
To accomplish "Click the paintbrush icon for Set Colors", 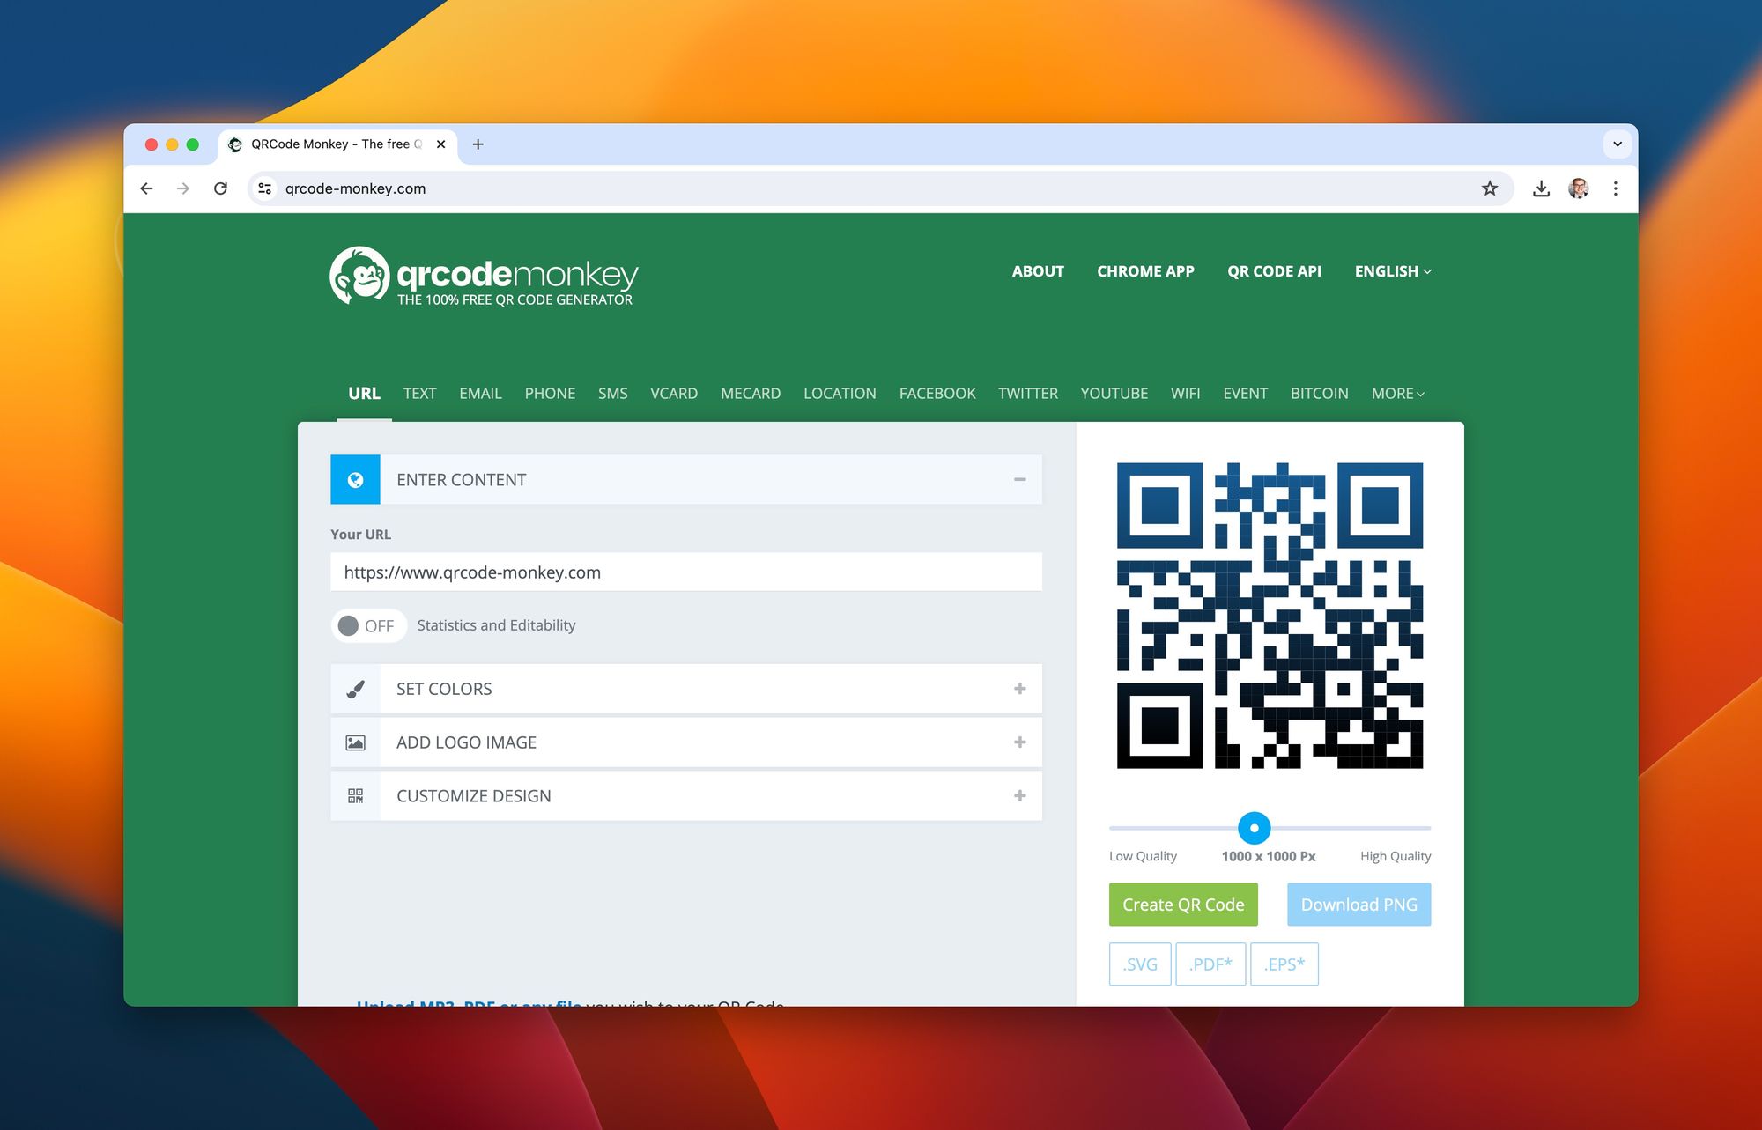I will pyautogui.click(x=355, y=690).
